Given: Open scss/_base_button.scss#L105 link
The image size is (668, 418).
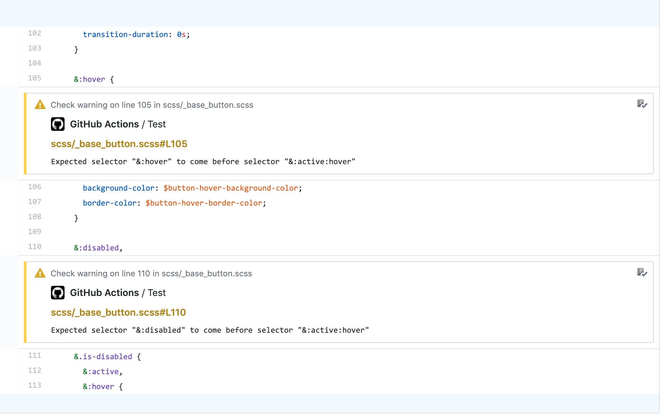Looking at the screenshot, I should 119,144.
